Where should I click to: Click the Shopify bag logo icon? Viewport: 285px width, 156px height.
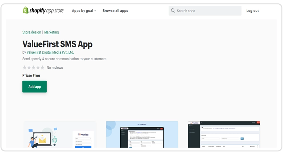click(26, 10)
